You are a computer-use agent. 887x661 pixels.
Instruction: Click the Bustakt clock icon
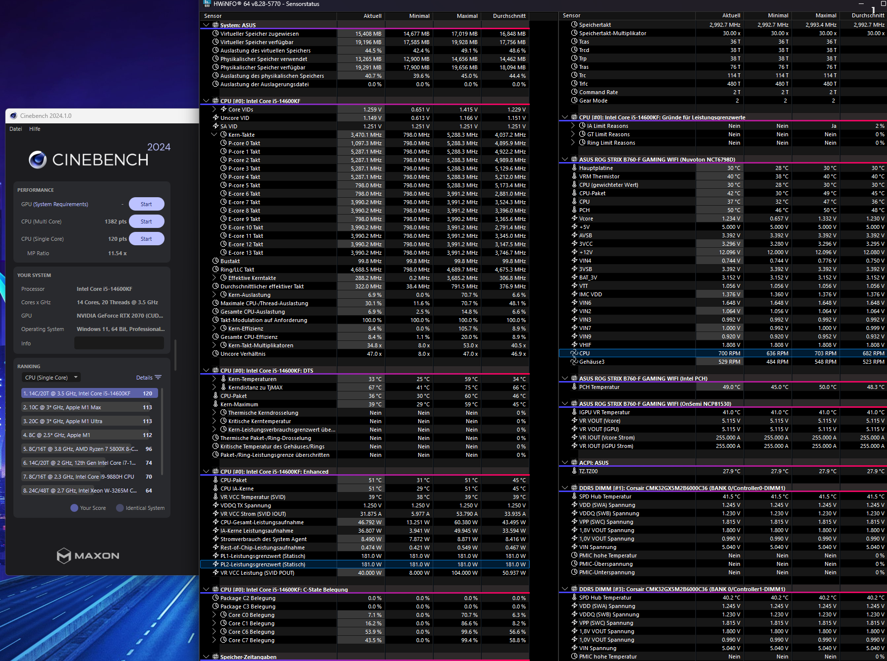[216, 261]
